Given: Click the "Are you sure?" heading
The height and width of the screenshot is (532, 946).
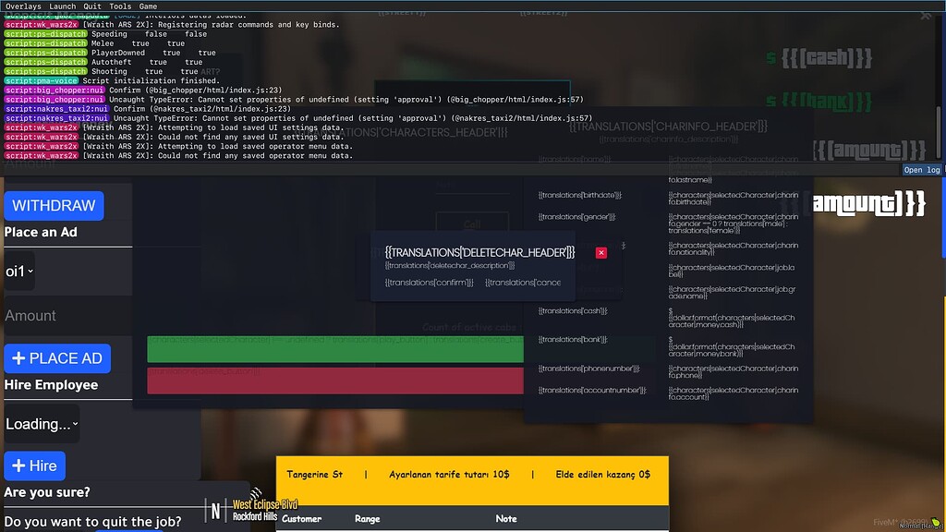Looking at the screenshot, I should (x=47, y=492).
